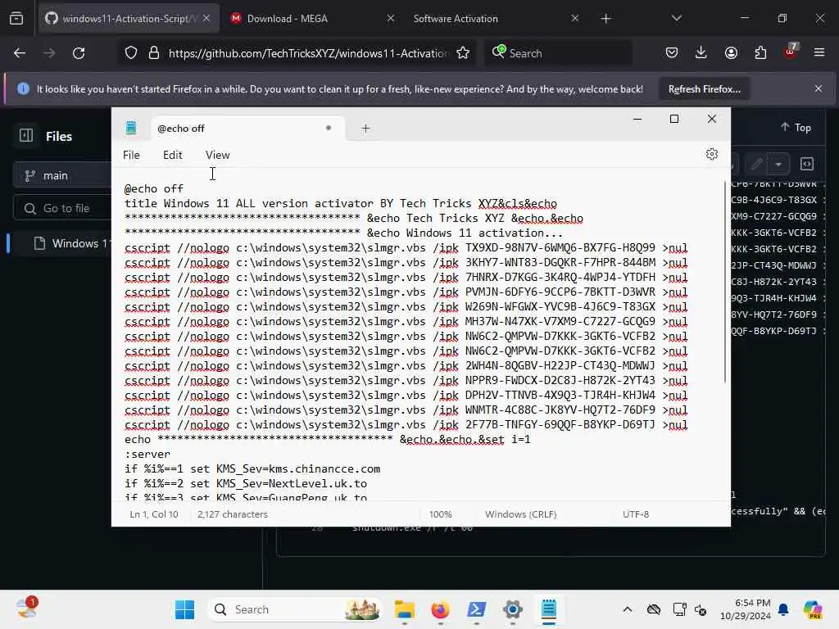839x629 pixels.
Task: Open Firefox account icon
Action: point(731,52)
